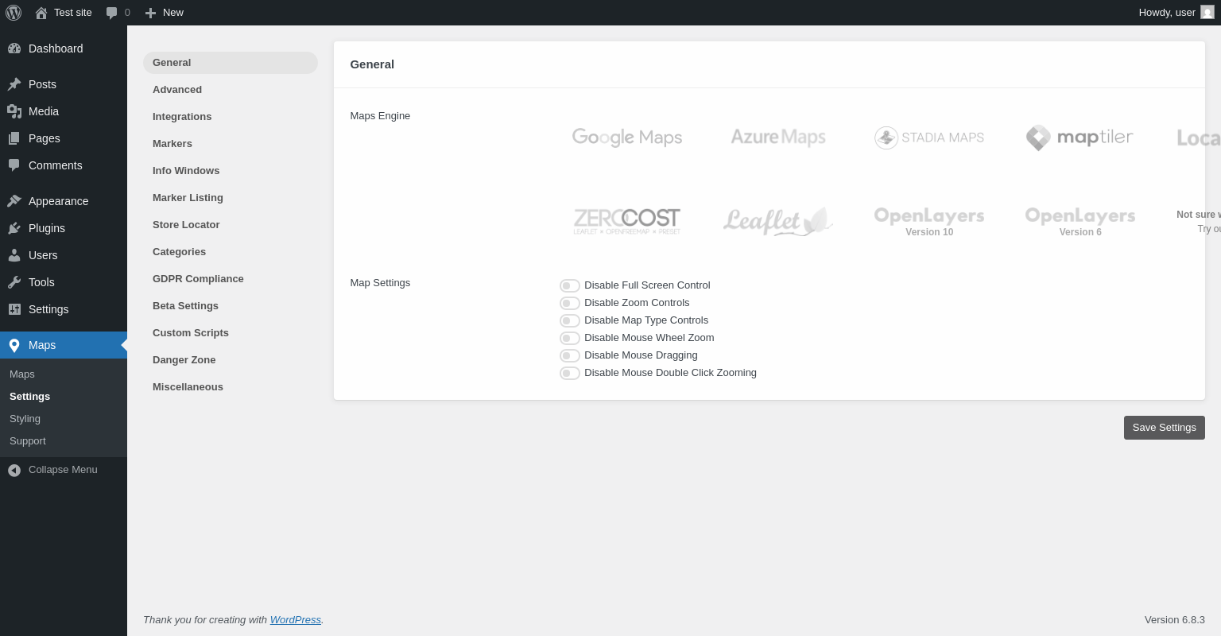This screenshot has height=636, width=1221.
Task: Click the Plugins plug icon
Action: [x=14, y=228]
